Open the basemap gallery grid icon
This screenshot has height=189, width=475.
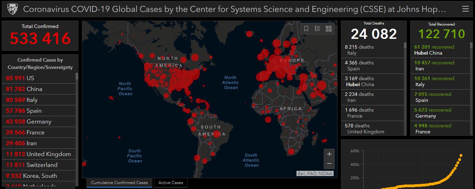tap(329, 29)
